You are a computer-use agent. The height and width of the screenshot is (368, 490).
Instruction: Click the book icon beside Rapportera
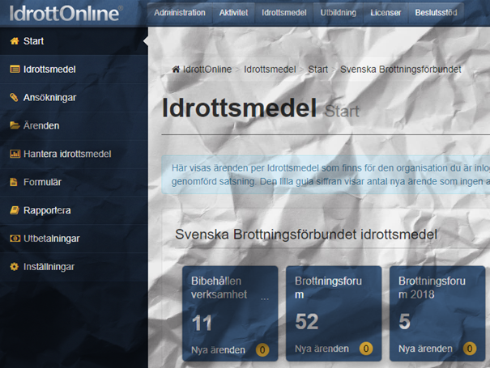pyautogui.click(x=15, y=210)
